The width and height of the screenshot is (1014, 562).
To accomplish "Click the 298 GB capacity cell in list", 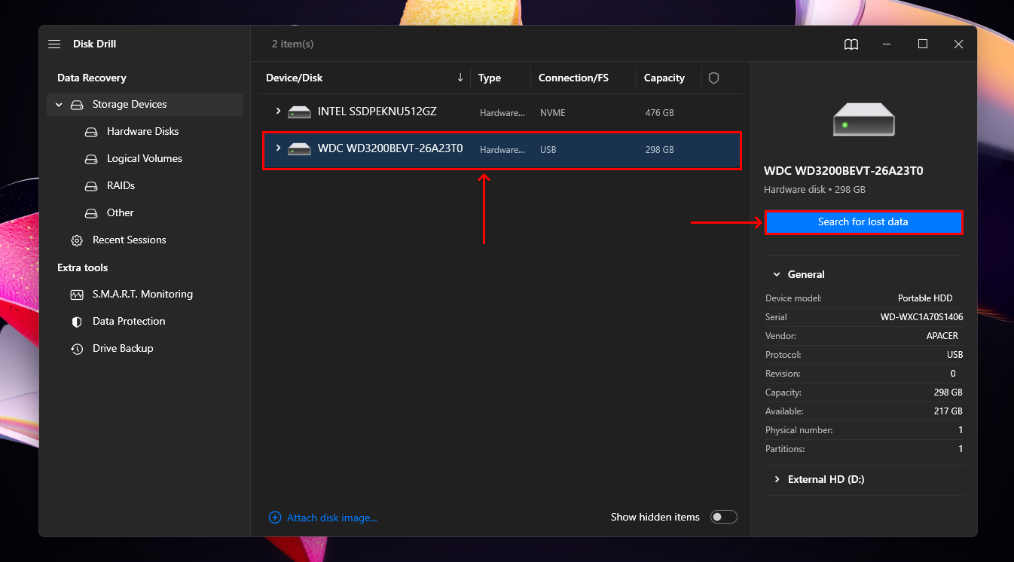I will (x=660, y=150).
